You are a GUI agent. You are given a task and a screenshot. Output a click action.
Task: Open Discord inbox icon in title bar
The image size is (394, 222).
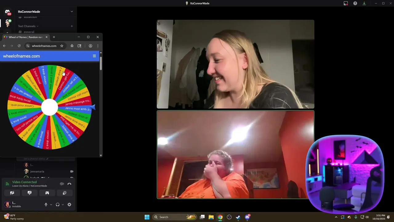pos(346,3)
